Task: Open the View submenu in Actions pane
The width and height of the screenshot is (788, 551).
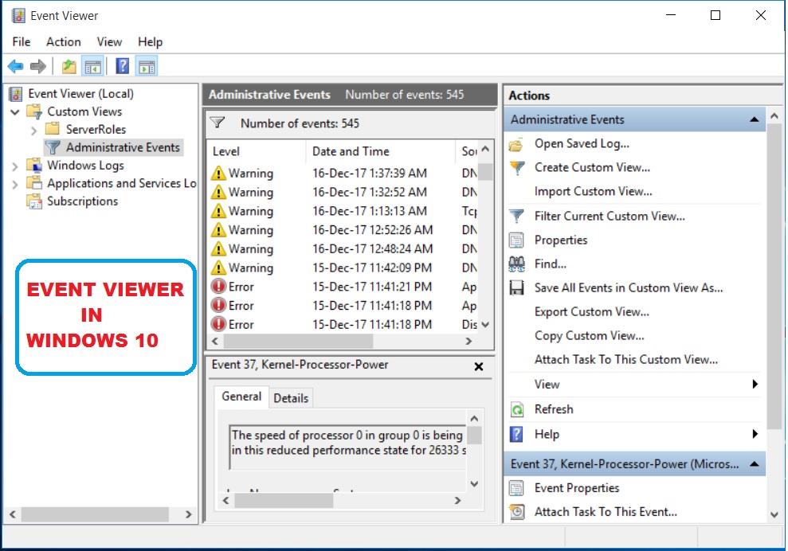Action: coord(547,384)
